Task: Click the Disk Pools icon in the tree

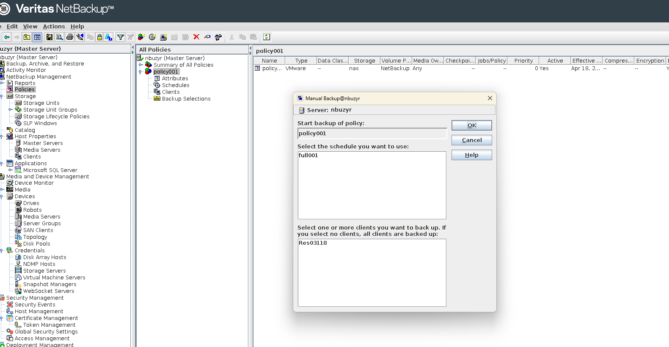Action: coord(18,243)
